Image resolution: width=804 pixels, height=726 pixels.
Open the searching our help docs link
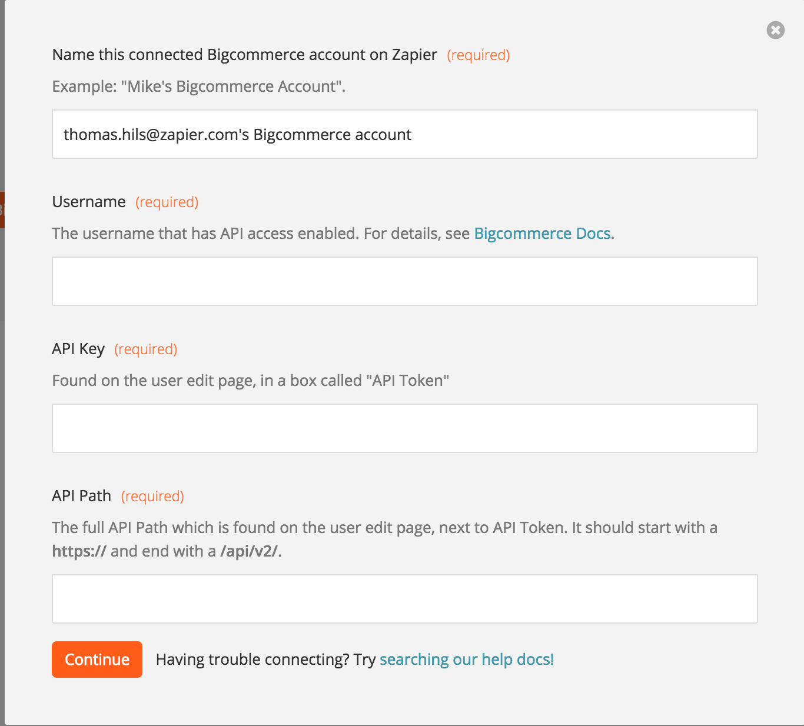coord(467,660)
